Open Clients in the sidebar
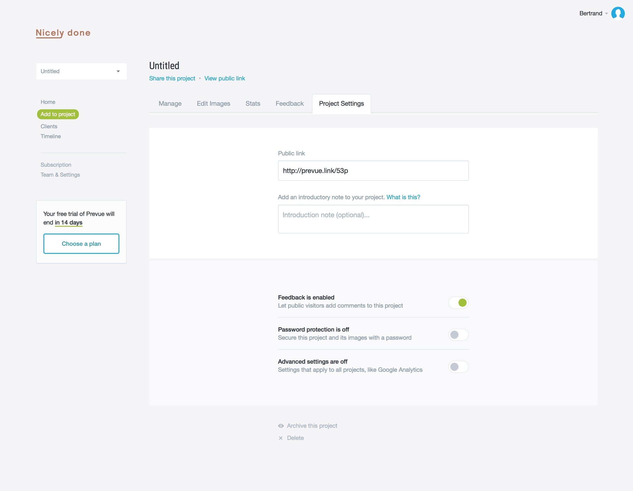This screenshot has height=491, width=633. 49,126
